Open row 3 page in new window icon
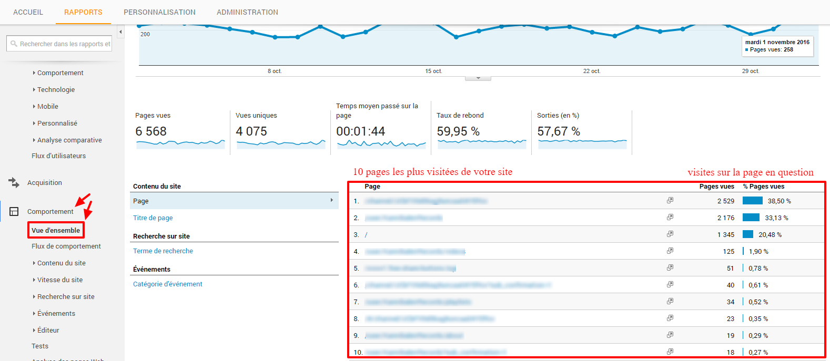 pos(670,234)
